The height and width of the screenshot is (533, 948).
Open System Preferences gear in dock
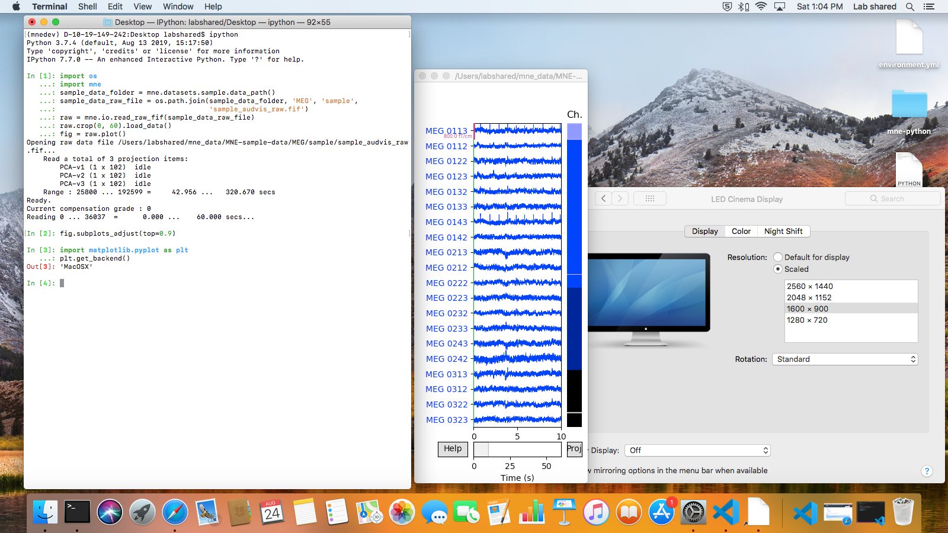(694, 512)
